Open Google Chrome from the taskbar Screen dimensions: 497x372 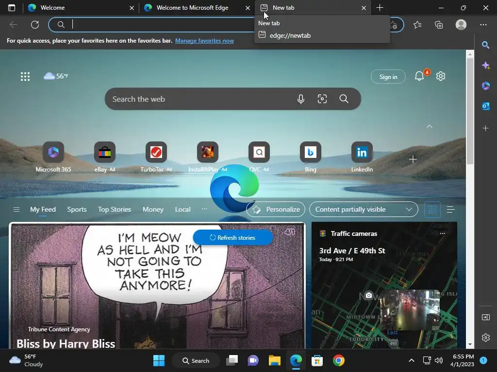[338, 360]
